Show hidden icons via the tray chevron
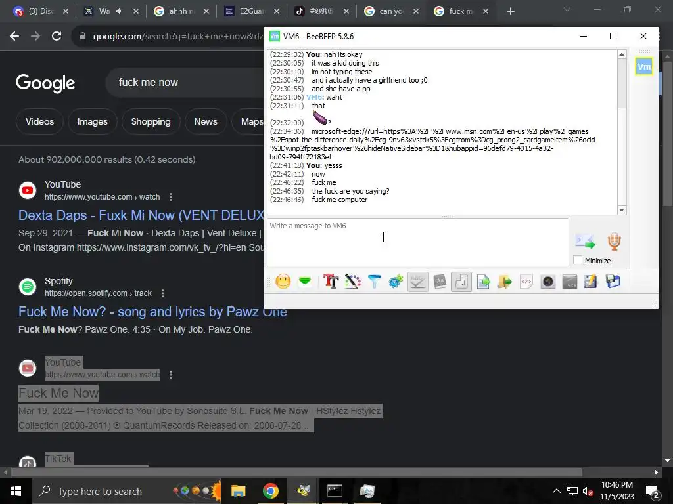Viewport: 673px width, 504px height. coord(556,491)
